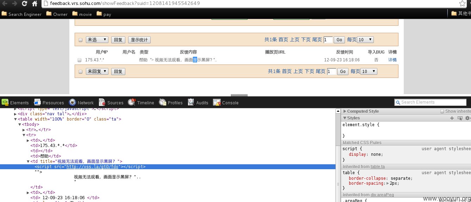Image resolution: width=471 pixels, height=202 pixels.
Task: Toggle the Show inherited checkbox
Action: pyautogui.click(x=442, y=111)
